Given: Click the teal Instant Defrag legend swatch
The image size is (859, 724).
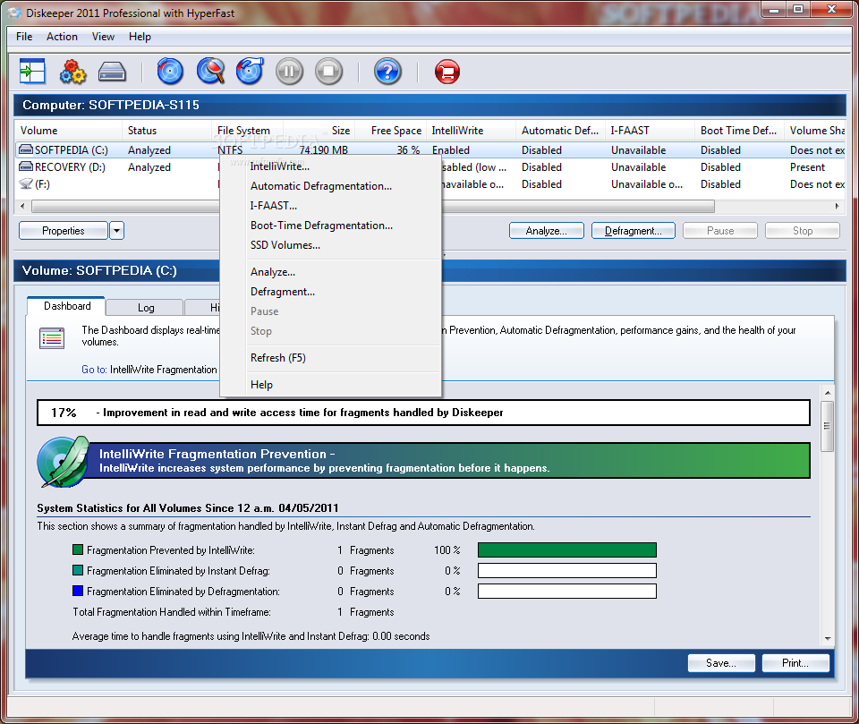Looking at the screenshot, I should (x=78, y=570).
